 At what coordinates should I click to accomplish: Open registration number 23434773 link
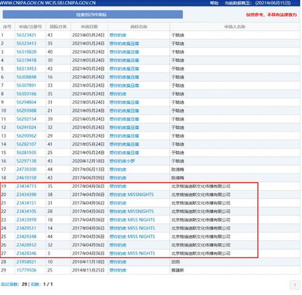point(27,186)
